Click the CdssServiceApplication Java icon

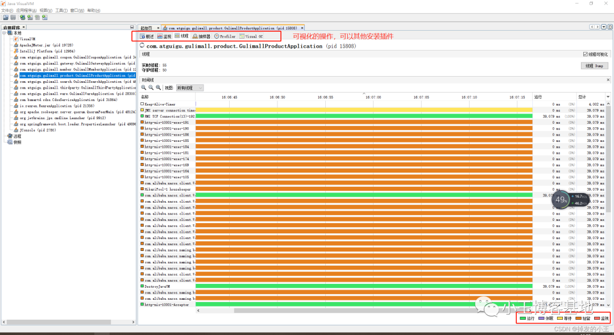tap(16, 100)
